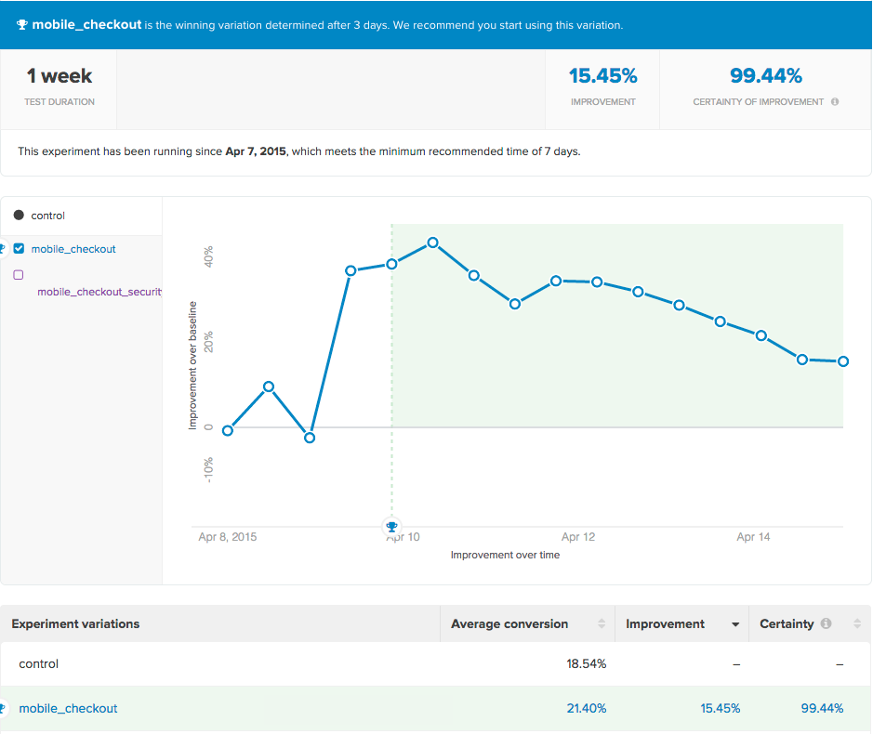Click the control row name in the table
873x734 pixels.
click(x=38, y=664)
